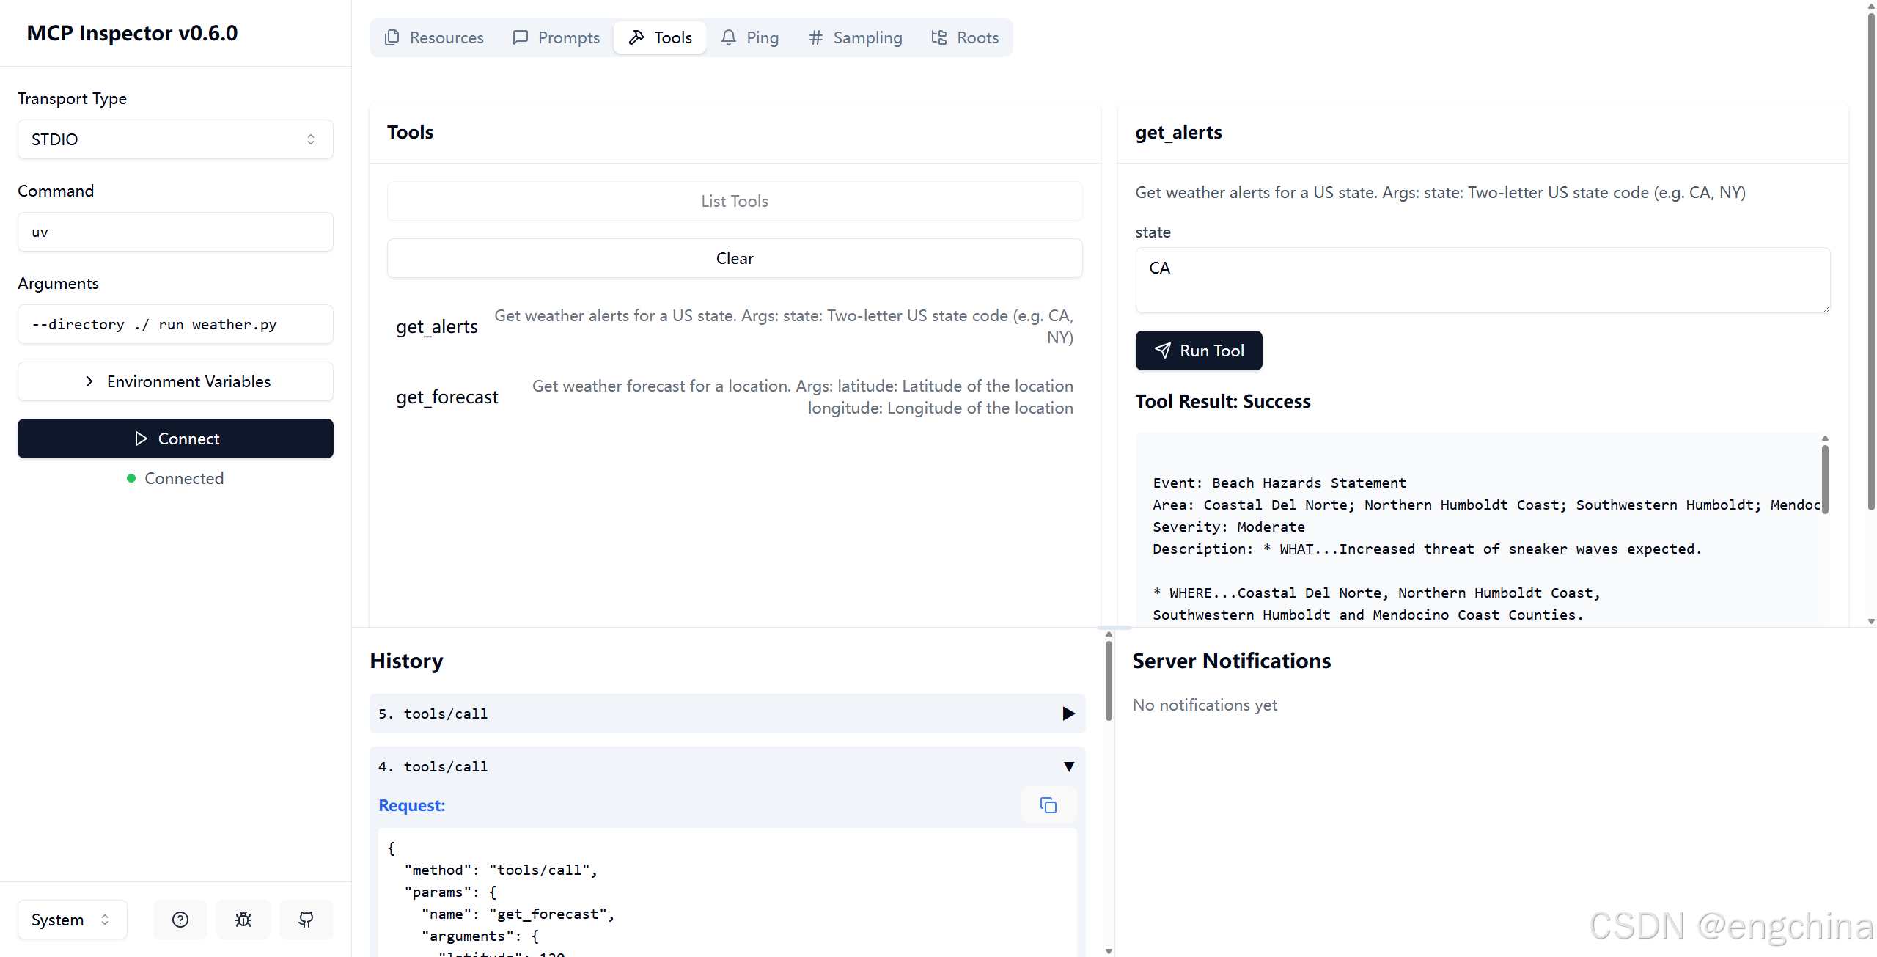Select the Tools tab
Image resolution: width=1877 pixels, height=957 pixels.
tap(660, 37)
